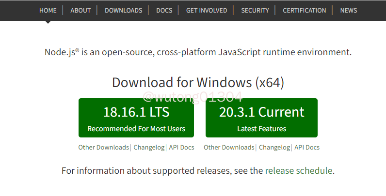
Task: Click the Download for Windows (x64) heading
Action: pos(198,82)
